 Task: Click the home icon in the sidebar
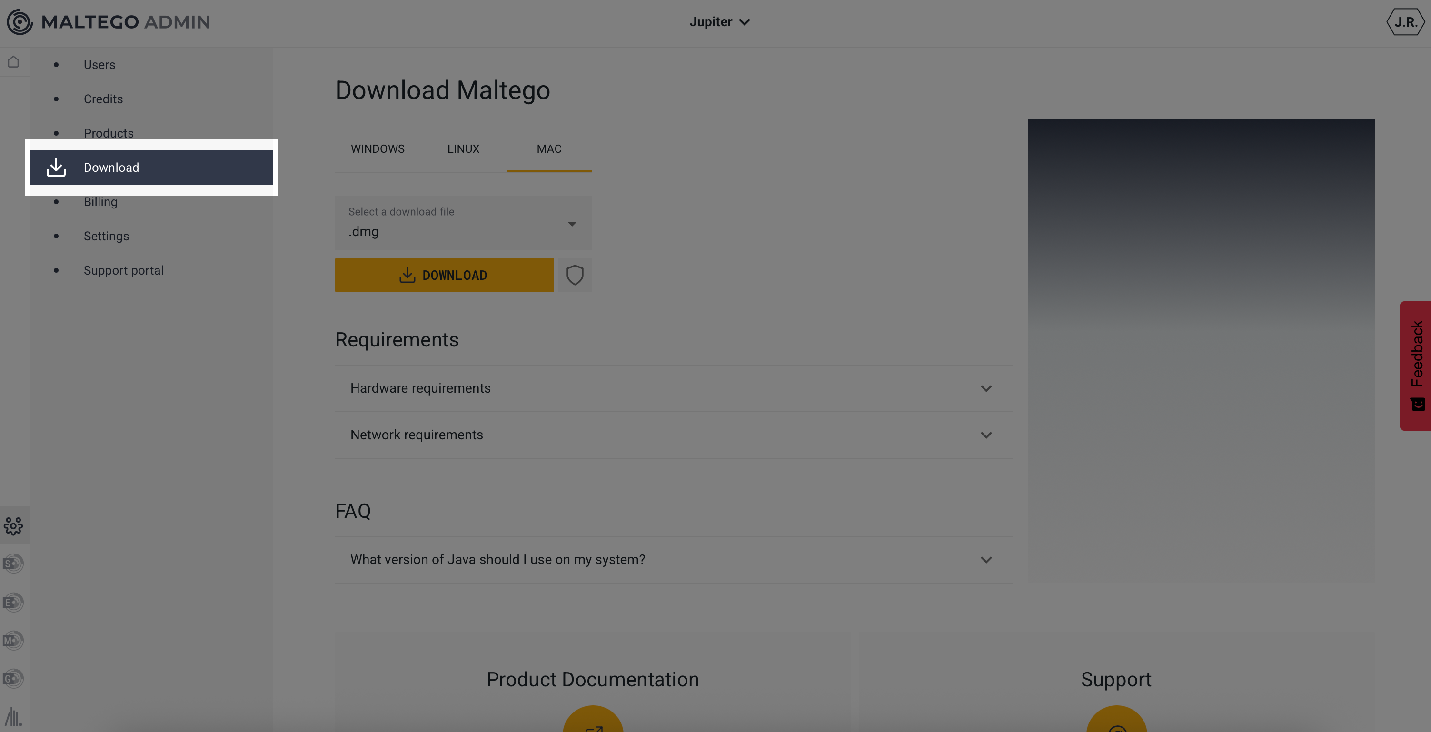coord(13,62)
